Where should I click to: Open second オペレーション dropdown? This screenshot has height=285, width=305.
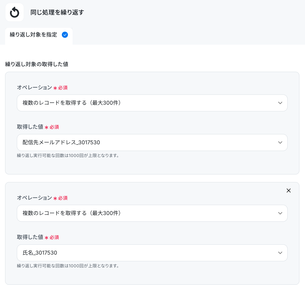point(152,213)
